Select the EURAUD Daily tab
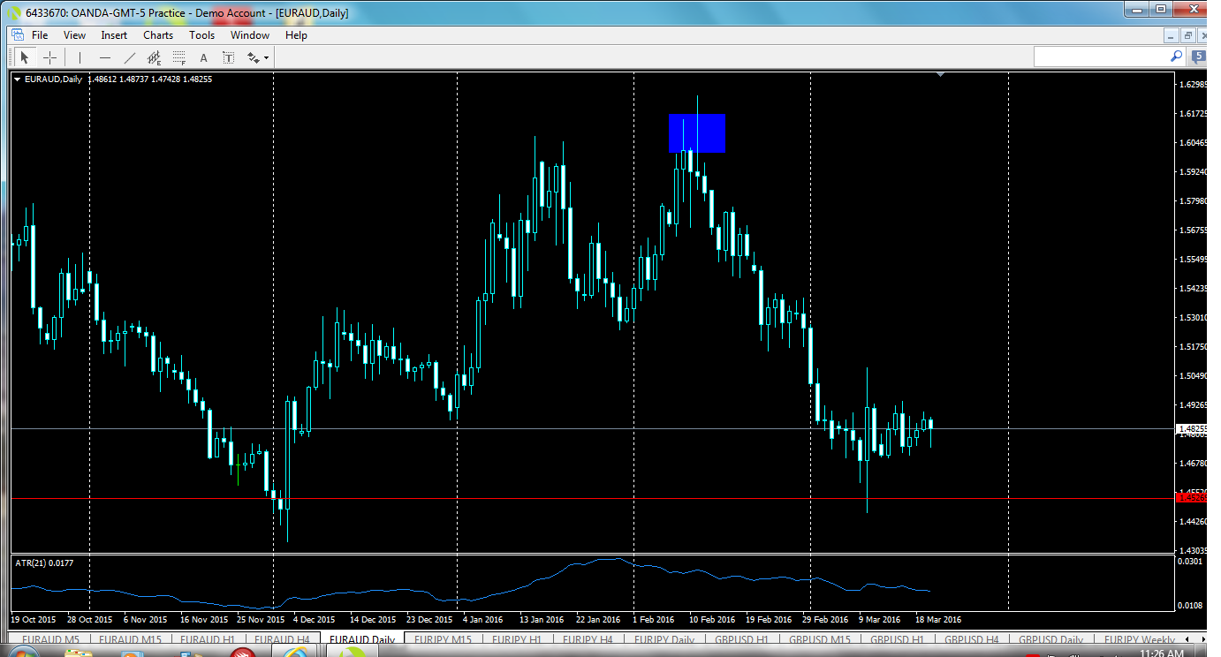 coord(361,639)
